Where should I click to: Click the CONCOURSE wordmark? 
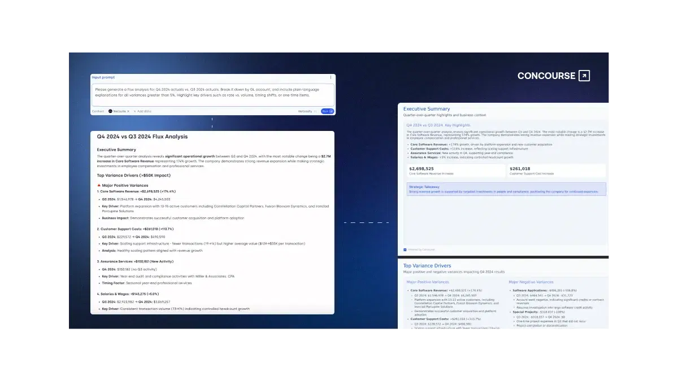tap(546, 76)
